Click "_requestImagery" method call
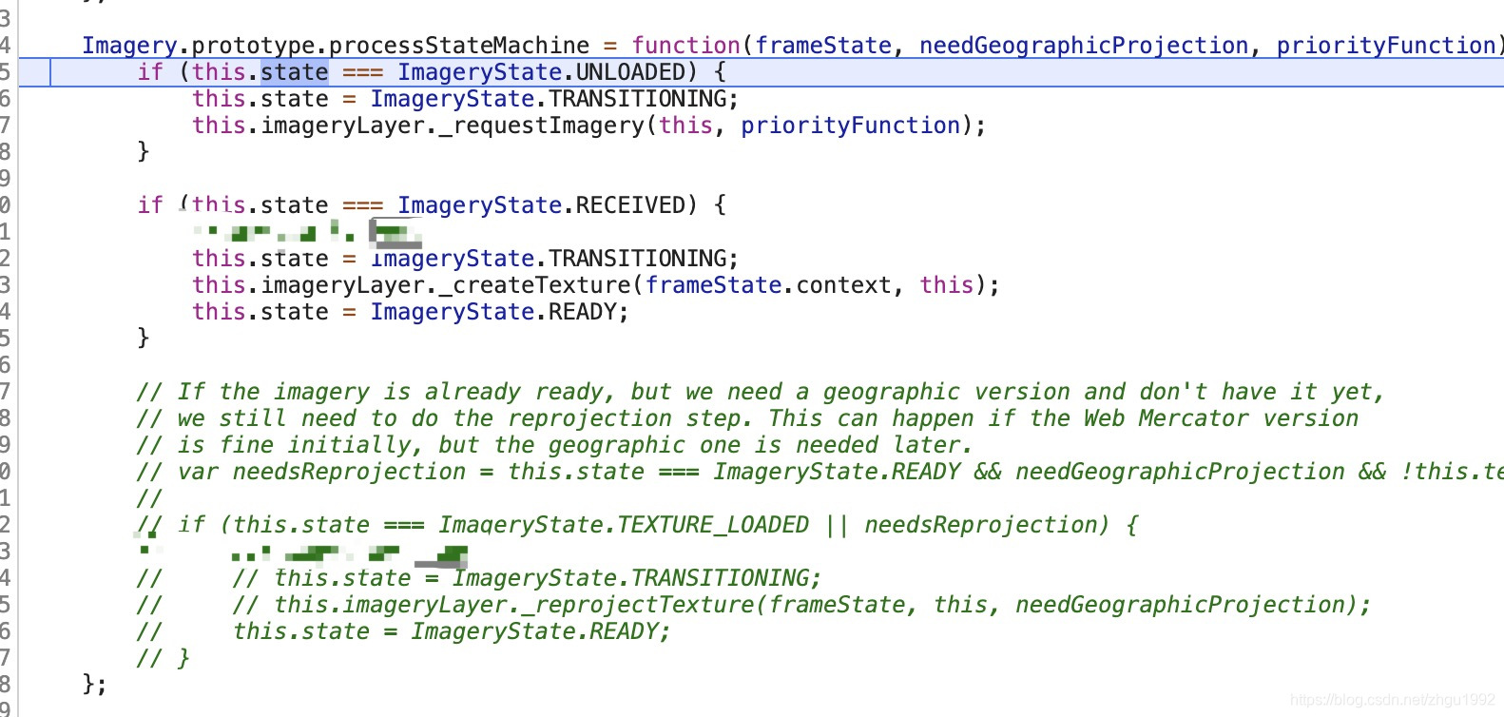Screen dimensions: 1504x717 pyautogui.click(x=542, y=126)
